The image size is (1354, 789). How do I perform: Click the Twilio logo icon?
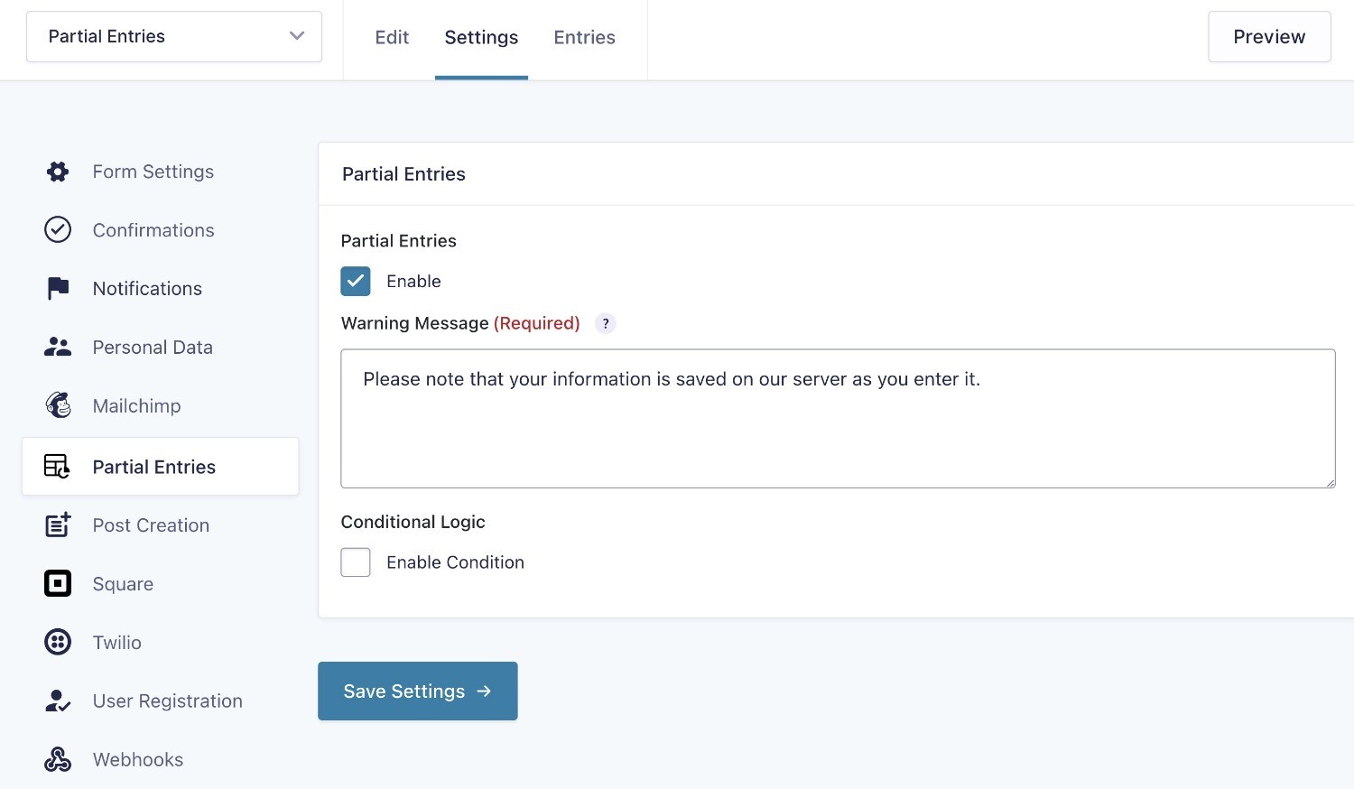58,642
